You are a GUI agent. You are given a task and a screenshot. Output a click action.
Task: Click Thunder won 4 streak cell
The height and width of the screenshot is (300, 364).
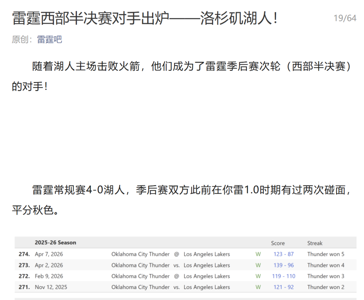point(326,265)
